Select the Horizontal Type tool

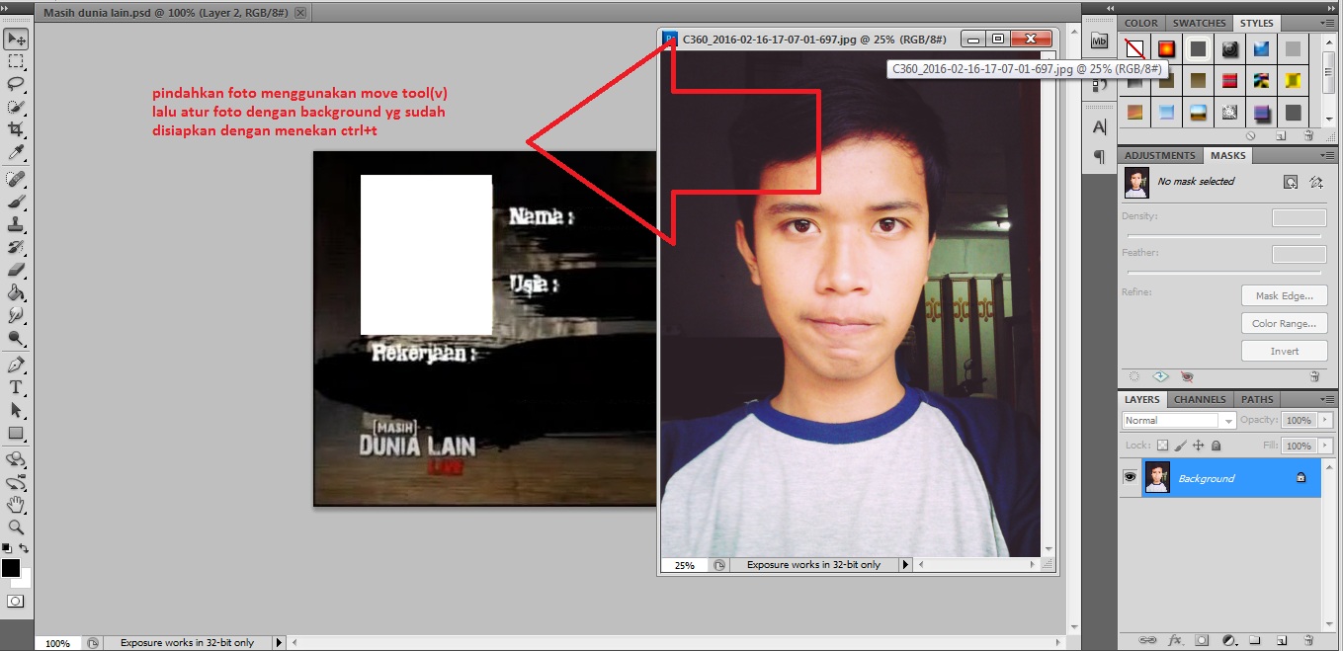click(14, 386)
